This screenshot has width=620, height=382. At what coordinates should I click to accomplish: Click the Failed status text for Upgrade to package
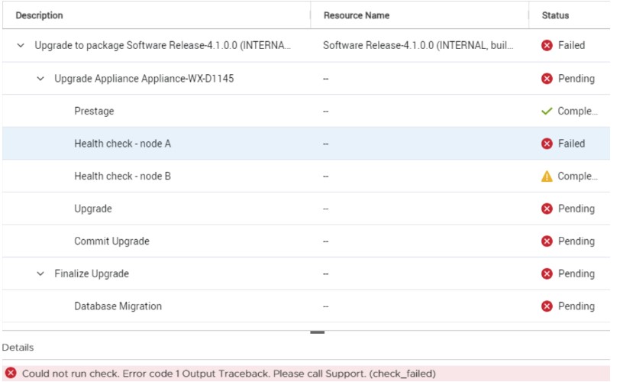[571, 46]
